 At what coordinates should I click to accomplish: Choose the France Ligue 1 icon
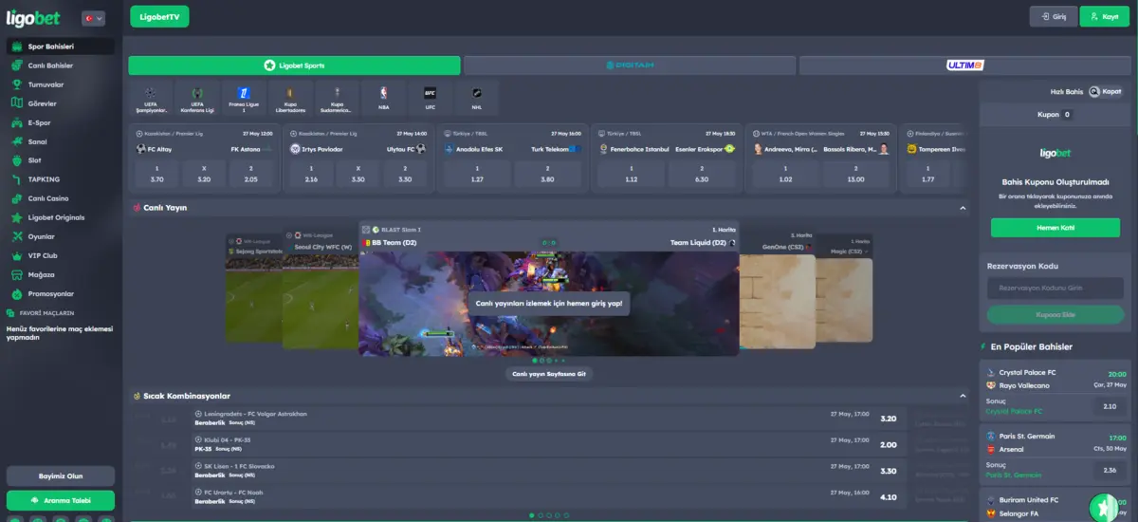tap(244, 98)
